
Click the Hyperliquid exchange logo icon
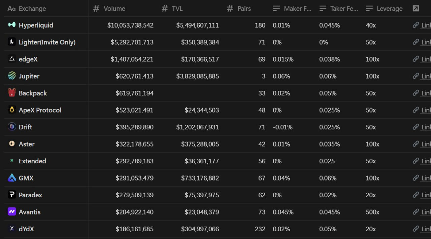(x=12, y=25)
